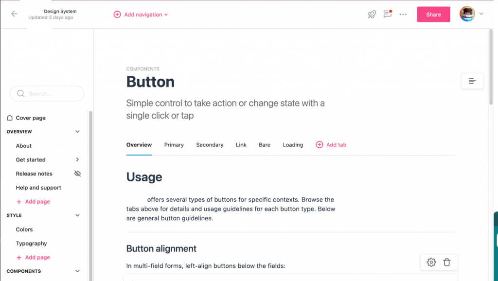
Task: Collapse the OVERVIEW section
Action: click(x=77, y=131)
